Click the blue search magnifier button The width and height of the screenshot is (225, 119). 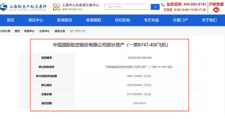pyautogui.click(x=155, y=7)
